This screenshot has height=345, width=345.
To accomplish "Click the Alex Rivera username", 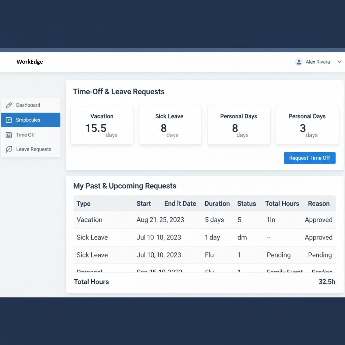I will point(318,62).
